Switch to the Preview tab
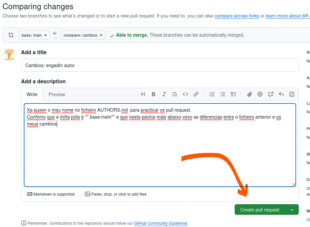This screenshot has height=227, width=310. pos(57,95)
